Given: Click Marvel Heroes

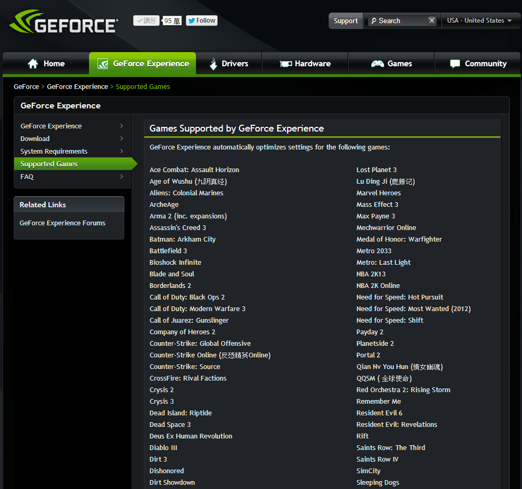Looking at the screenshot, I should (378, 193).
